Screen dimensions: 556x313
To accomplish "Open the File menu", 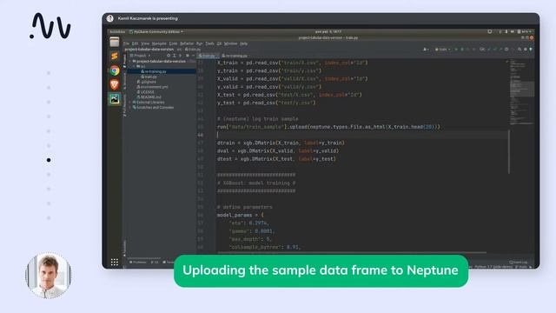I will click(x=126, y=43).
